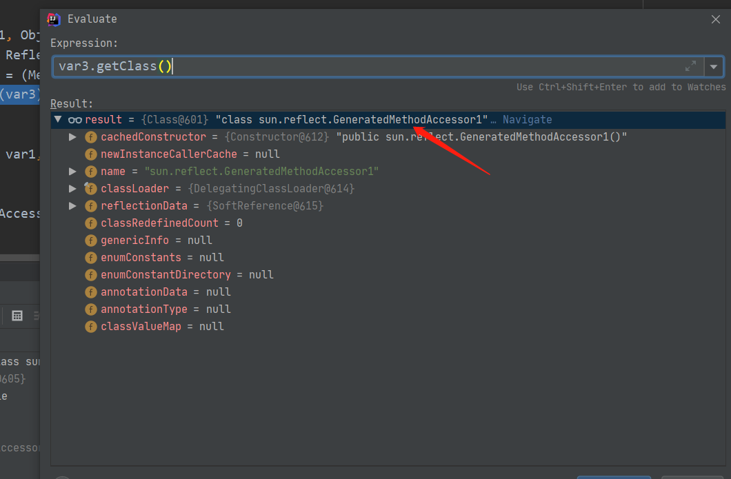Click the IntelliJ logo in Evaluate title bar
731x479 pixels.
point(54,19)
